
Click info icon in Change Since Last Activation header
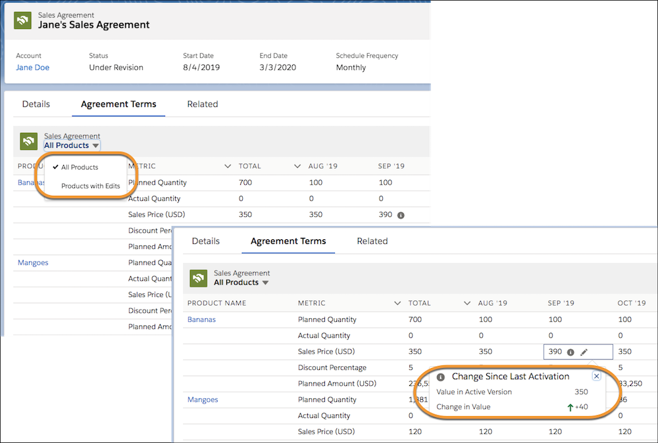tap(441, 377)
